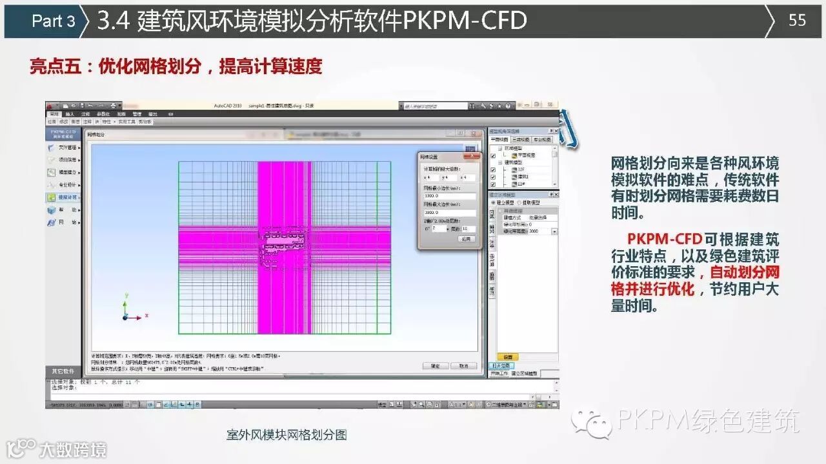The width and height of the screenshot is (826, 464).
Task: Expand the 模型建立 submenu arrow
Action: [79, 172]
